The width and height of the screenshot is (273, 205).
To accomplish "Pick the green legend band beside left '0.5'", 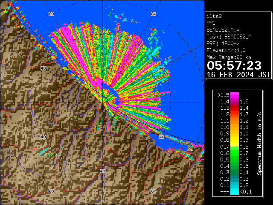I will [235, 159].
